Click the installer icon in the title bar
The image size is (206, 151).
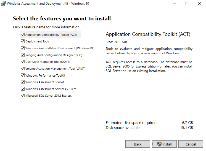(x=3, y=4)
